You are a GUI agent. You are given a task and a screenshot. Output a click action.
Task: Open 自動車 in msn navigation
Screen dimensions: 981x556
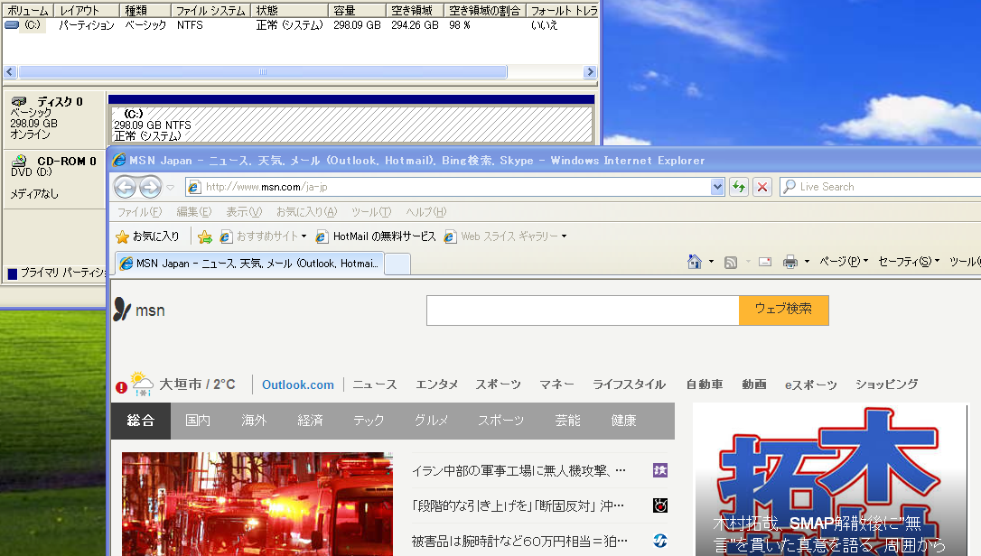point(705,384)
